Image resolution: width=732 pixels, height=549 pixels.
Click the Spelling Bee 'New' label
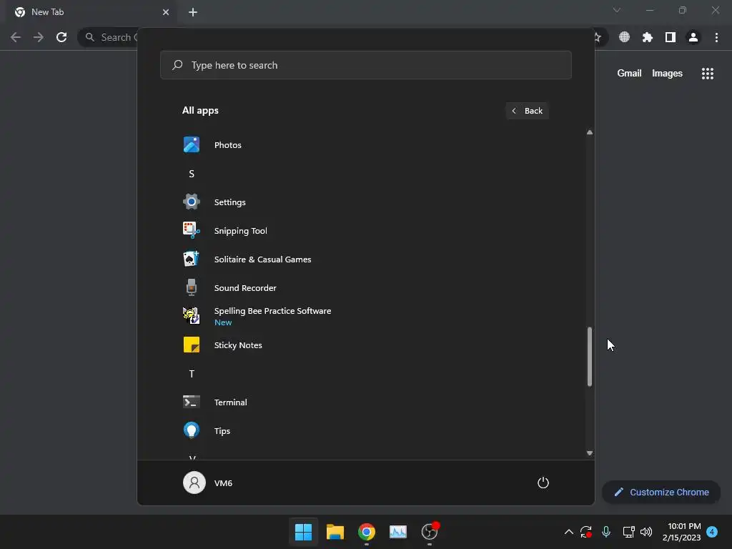point(223,322)
